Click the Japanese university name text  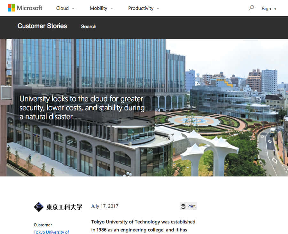64,207
